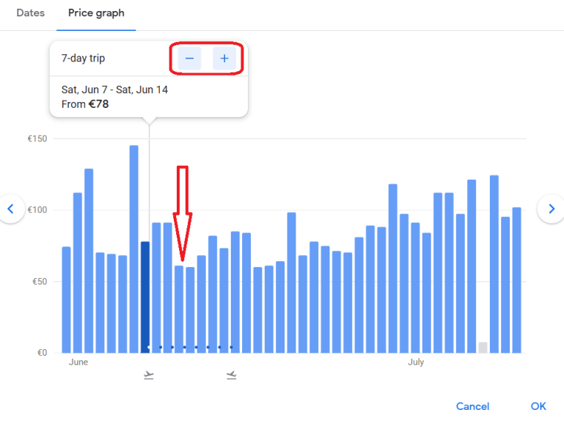Click the departure plane icon below graph

tap(149, 376)
